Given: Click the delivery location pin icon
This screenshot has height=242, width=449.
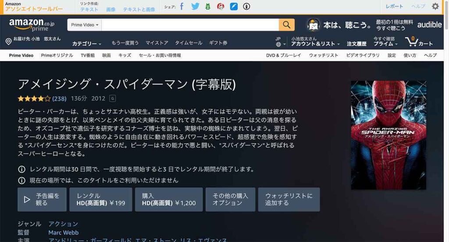Looking at the screenshot, I should tap(8, 41).
